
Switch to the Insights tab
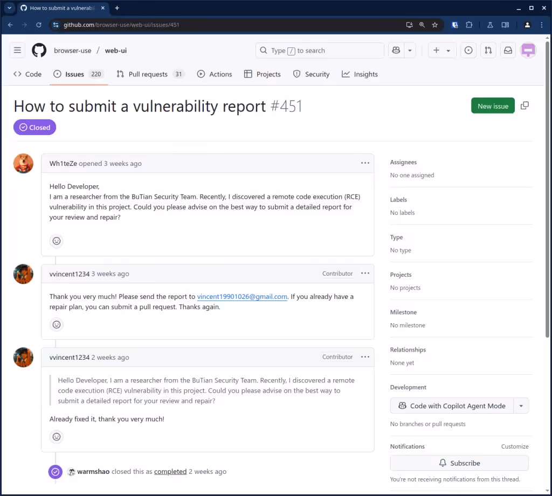tap(360, 74)
